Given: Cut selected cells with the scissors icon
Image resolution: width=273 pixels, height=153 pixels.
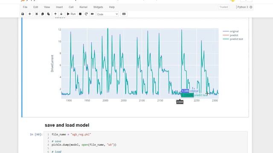Looking at the screenshot, I should point(37,14).
